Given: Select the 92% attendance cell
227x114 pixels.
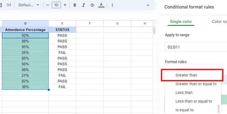Looking at the screenshot, I should click(x=25, y=35).
